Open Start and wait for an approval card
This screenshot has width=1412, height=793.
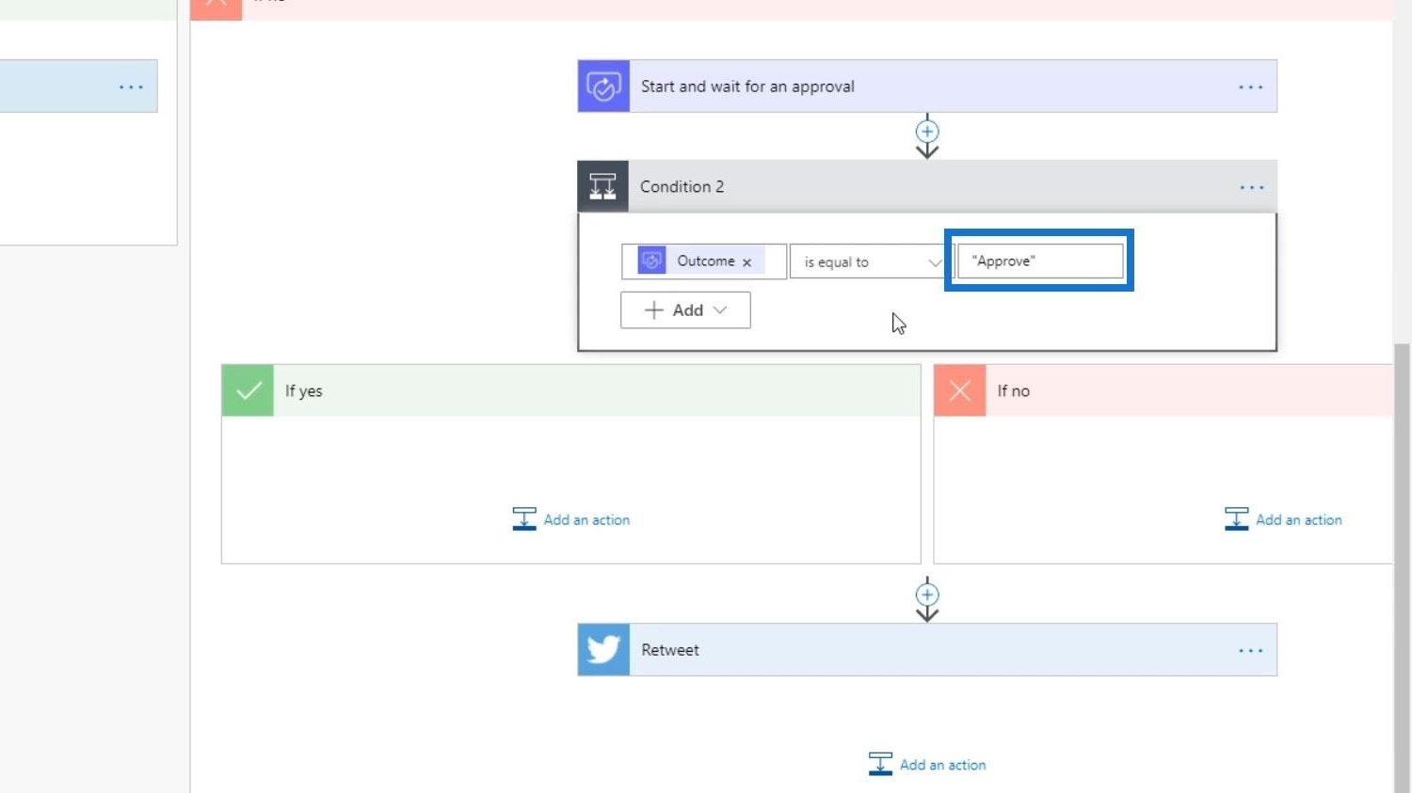[927, 87]
